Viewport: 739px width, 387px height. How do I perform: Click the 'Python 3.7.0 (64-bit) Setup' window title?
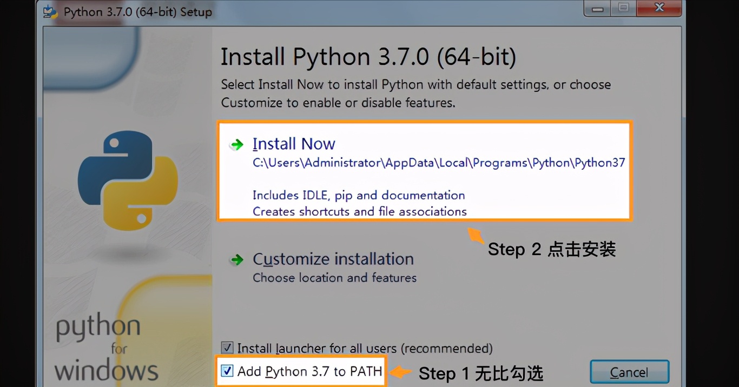[138, 12]
